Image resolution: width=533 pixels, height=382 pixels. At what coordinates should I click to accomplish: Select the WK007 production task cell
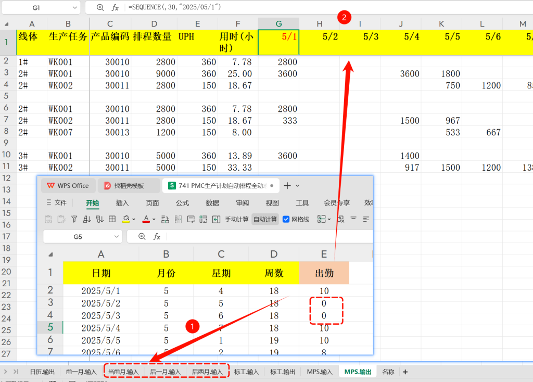click(x=68, y=132)
